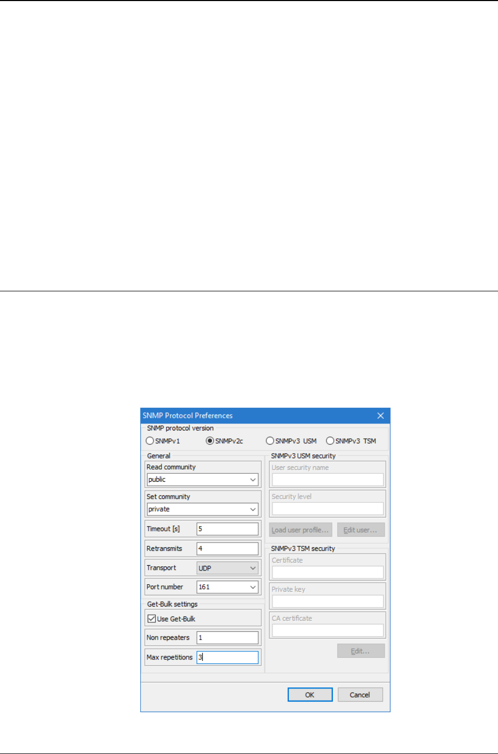Viewport: 498px width, 754px height.
Task: Click the Get-Bulk settings group label
Action: tap(173, 604)
